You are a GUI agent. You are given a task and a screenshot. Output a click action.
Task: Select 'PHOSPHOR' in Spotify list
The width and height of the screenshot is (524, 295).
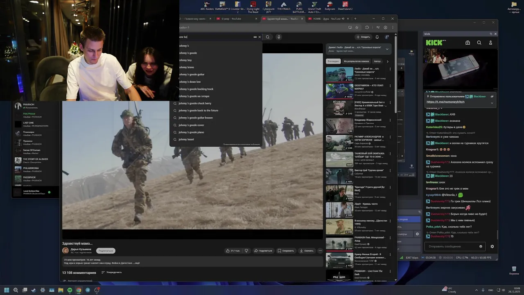point(36,179)
